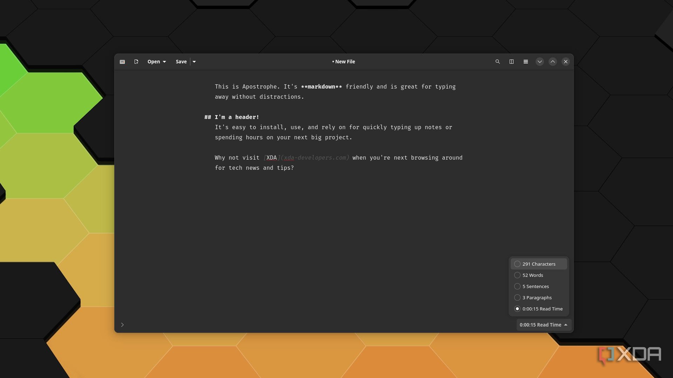Select the filled 0:00:15 Read Time radio button
The width and height of the screenshot is (673, 378).
[517, 309]
